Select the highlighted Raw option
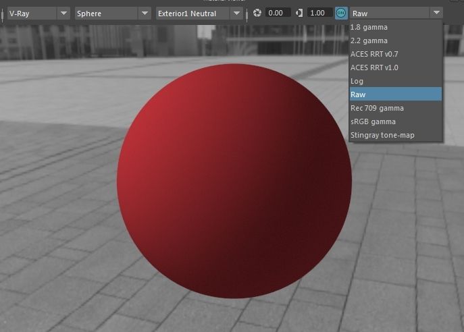The width and height of the screenshot is (464, 332). pos(396,94)
